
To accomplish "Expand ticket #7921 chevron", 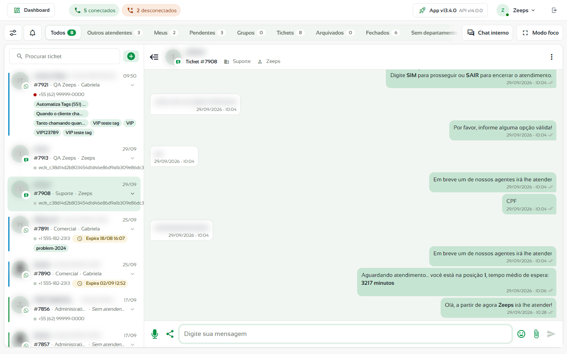I will [x=133, y=85].
